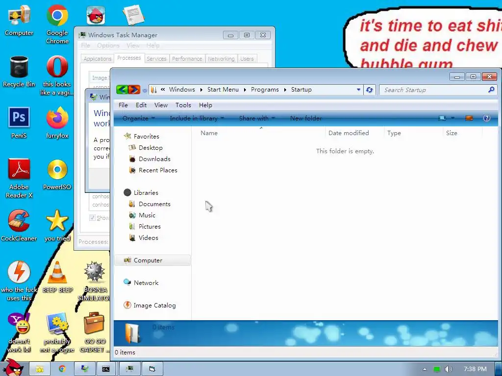502x376 pixels.
Task: Show hidden tray icons arrow
Action: pyautogui.click(x=425, y=369)
